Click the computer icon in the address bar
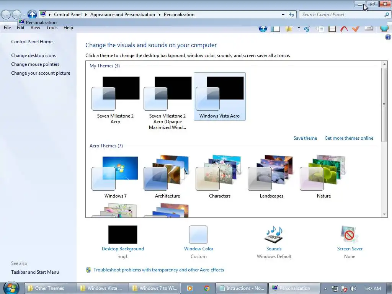Viewport: 392px width, 294px height. click(43, 14)
